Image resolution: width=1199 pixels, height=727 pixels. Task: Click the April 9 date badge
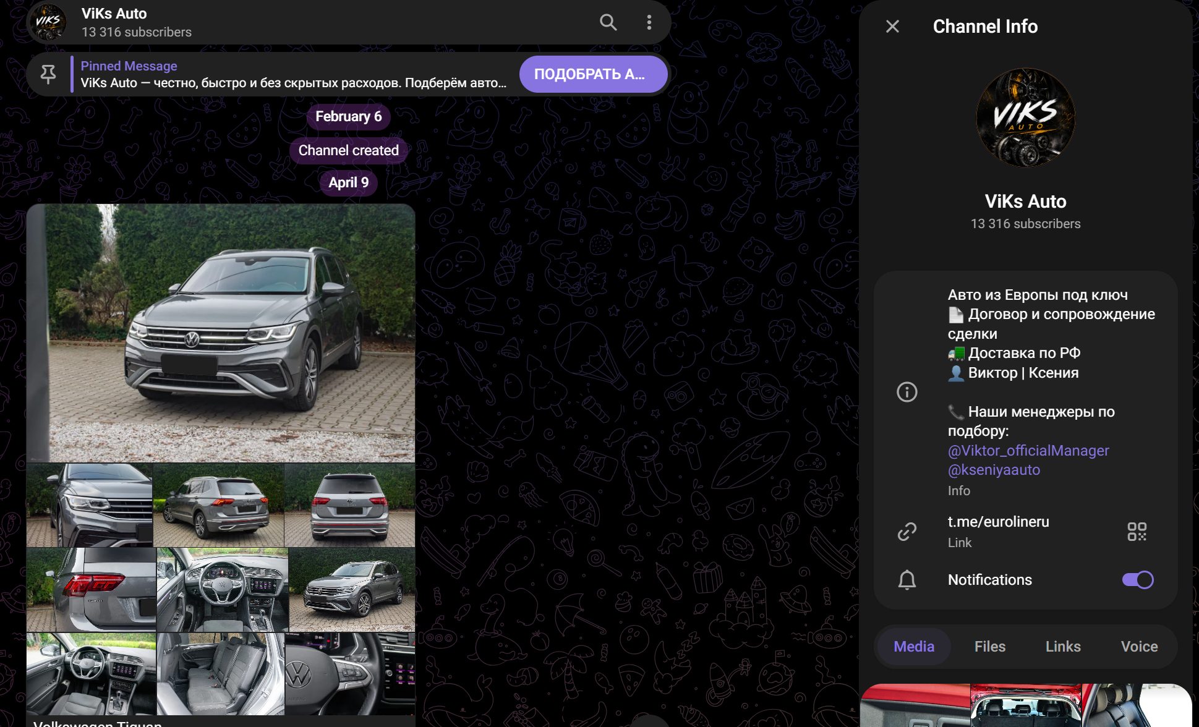coord(349,182)
